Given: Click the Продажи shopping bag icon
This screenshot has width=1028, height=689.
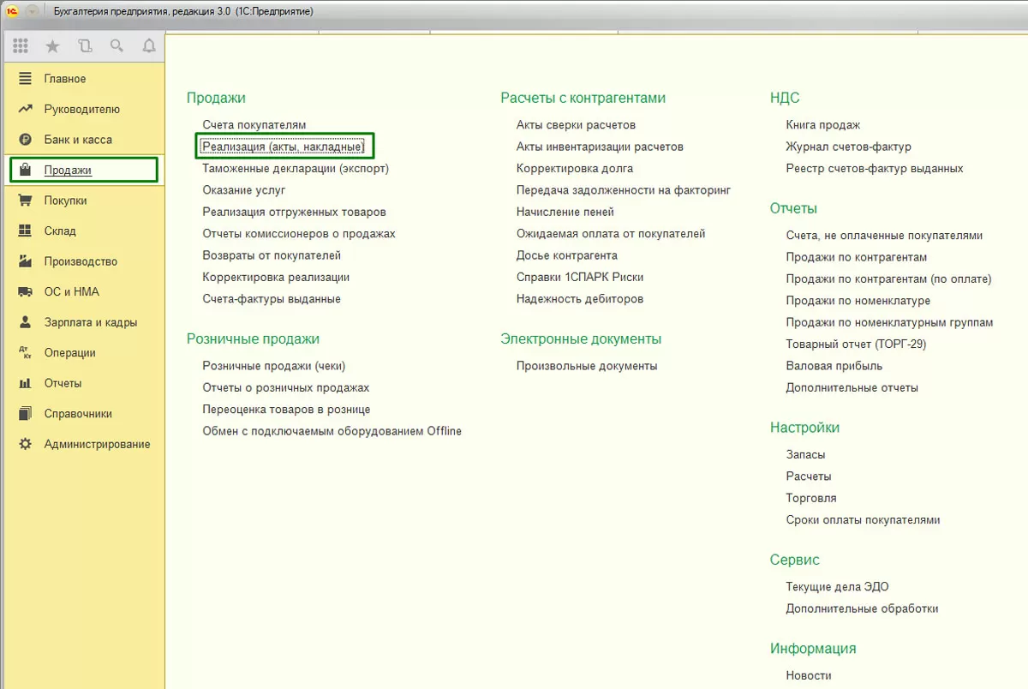Looking at the screenshot, I should pyautogui.click(x=26, y=170).
